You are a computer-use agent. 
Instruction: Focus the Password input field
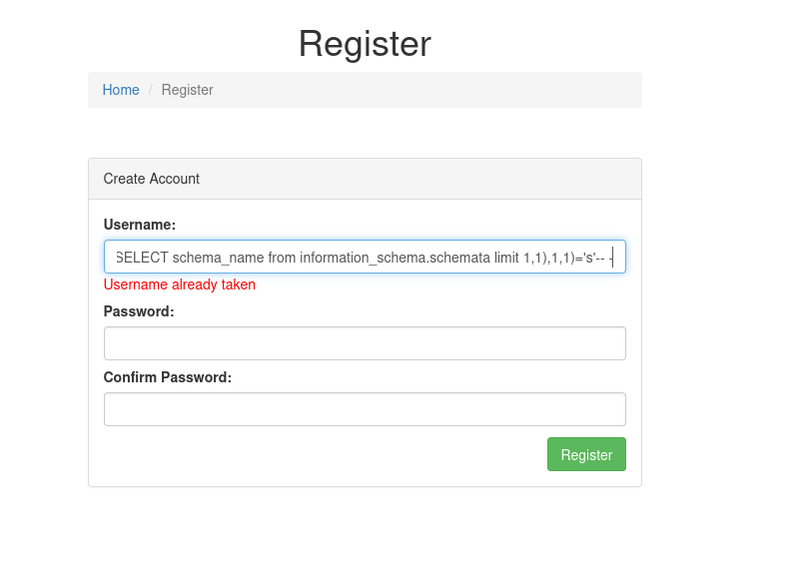[x=365, y=343]
